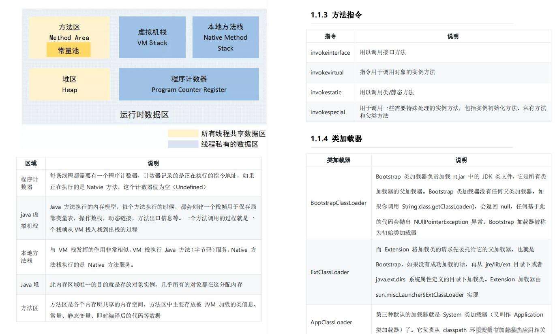555x334 pixels.
Task: Click the legend text 线程私有的数据区
Action: click(x=229, y=144)
